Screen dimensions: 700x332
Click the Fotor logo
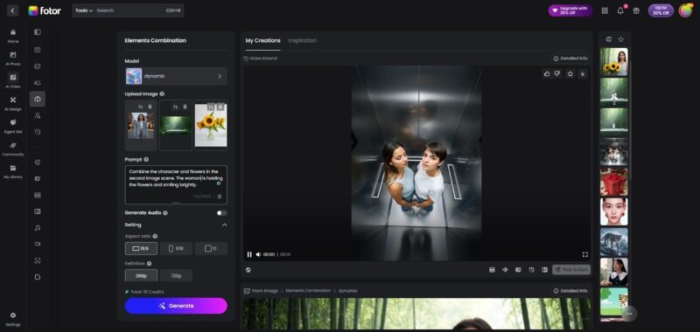click(45, 10)
